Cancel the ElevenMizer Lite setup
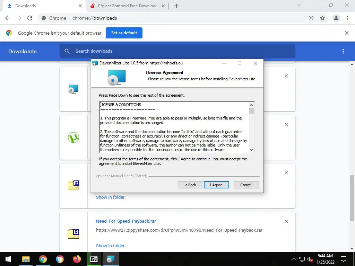The height and width of the screenshot is (266, 355). [246, 185]
